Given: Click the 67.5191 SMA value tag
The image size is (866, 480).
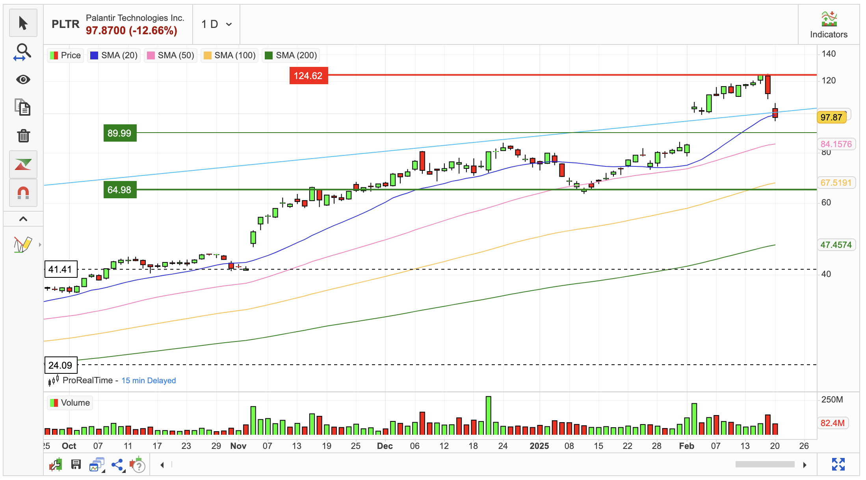Looking at the screenshot, I should (836, 183).
